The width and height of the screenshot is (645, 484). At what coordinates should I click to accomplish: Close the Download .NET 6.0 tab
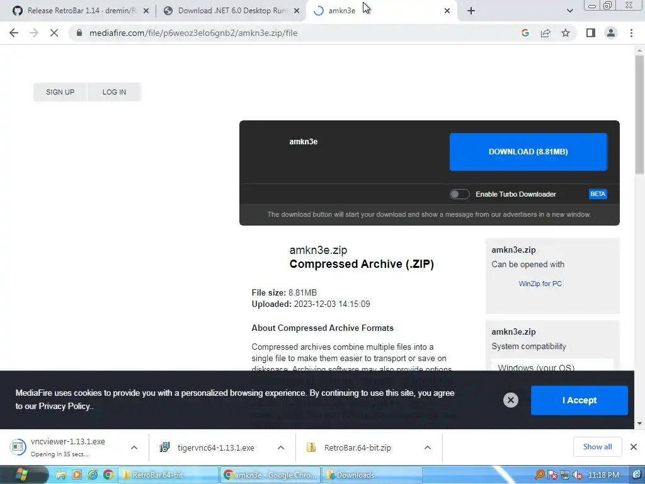(x=297, y=11)
